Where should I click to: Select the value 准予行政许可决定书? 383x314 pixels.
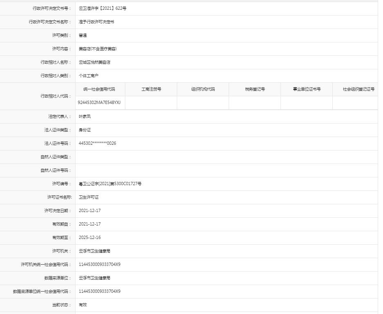coord(96,22)
